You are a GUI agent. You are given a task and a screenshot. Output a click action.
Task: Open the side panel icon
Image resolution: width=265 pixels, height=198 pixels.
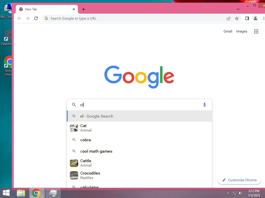click(247, 18)
